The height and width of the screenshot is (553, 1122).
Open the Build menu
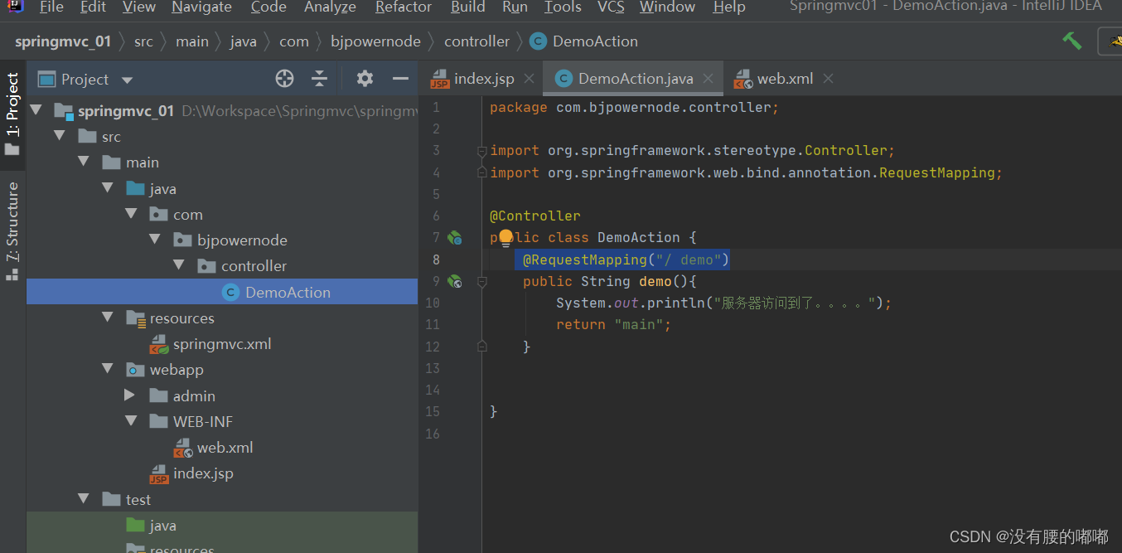click(468, 7)
